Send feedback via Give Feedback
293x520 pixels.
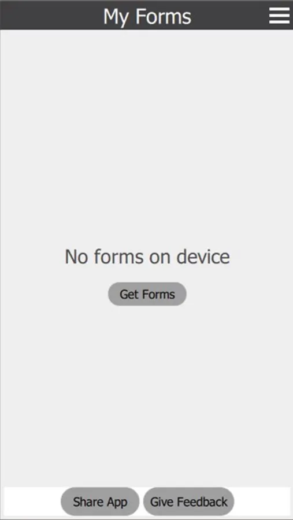point(189,502)
